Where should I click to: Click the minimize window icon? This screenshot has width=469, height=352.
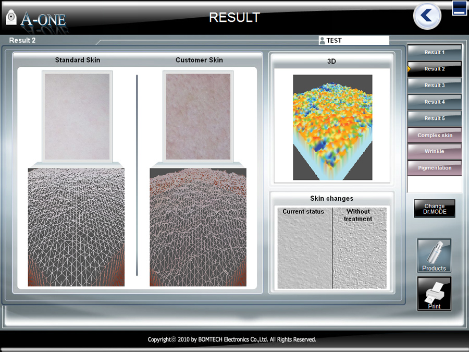[x=459, y=8]
